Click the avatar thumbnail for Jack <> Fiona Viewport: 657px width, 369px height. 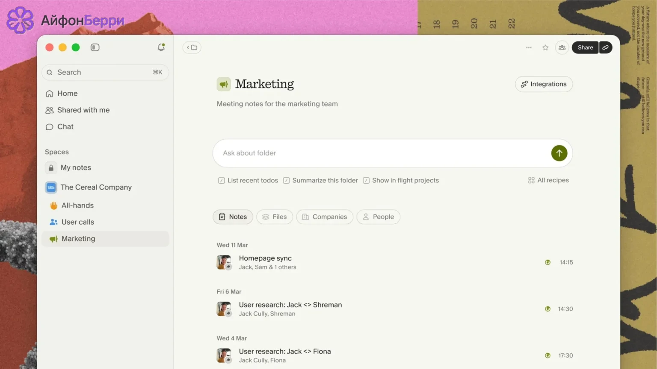(x=224, y=355)
